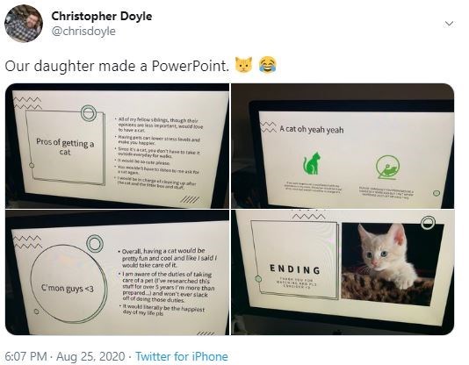Click the green ring above C'mon guys circle

pos(95,243)
